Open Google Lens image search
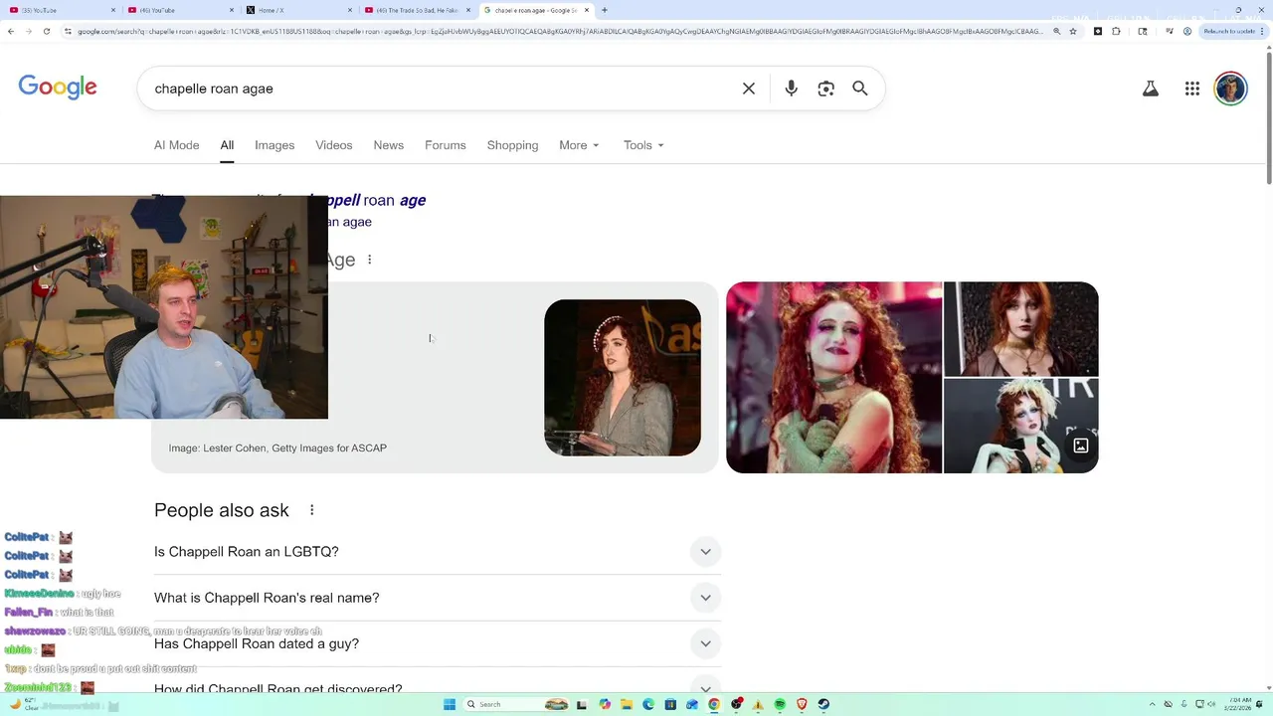This screenshot has width=1273, height=716. [825, 89]
